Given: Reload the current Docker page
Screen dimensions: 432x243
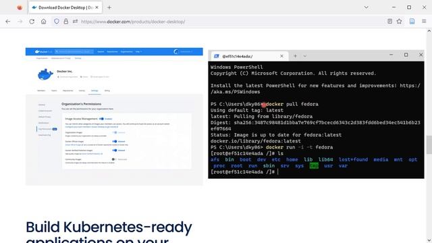Looking at the screenshot, I should click(32, 21).
